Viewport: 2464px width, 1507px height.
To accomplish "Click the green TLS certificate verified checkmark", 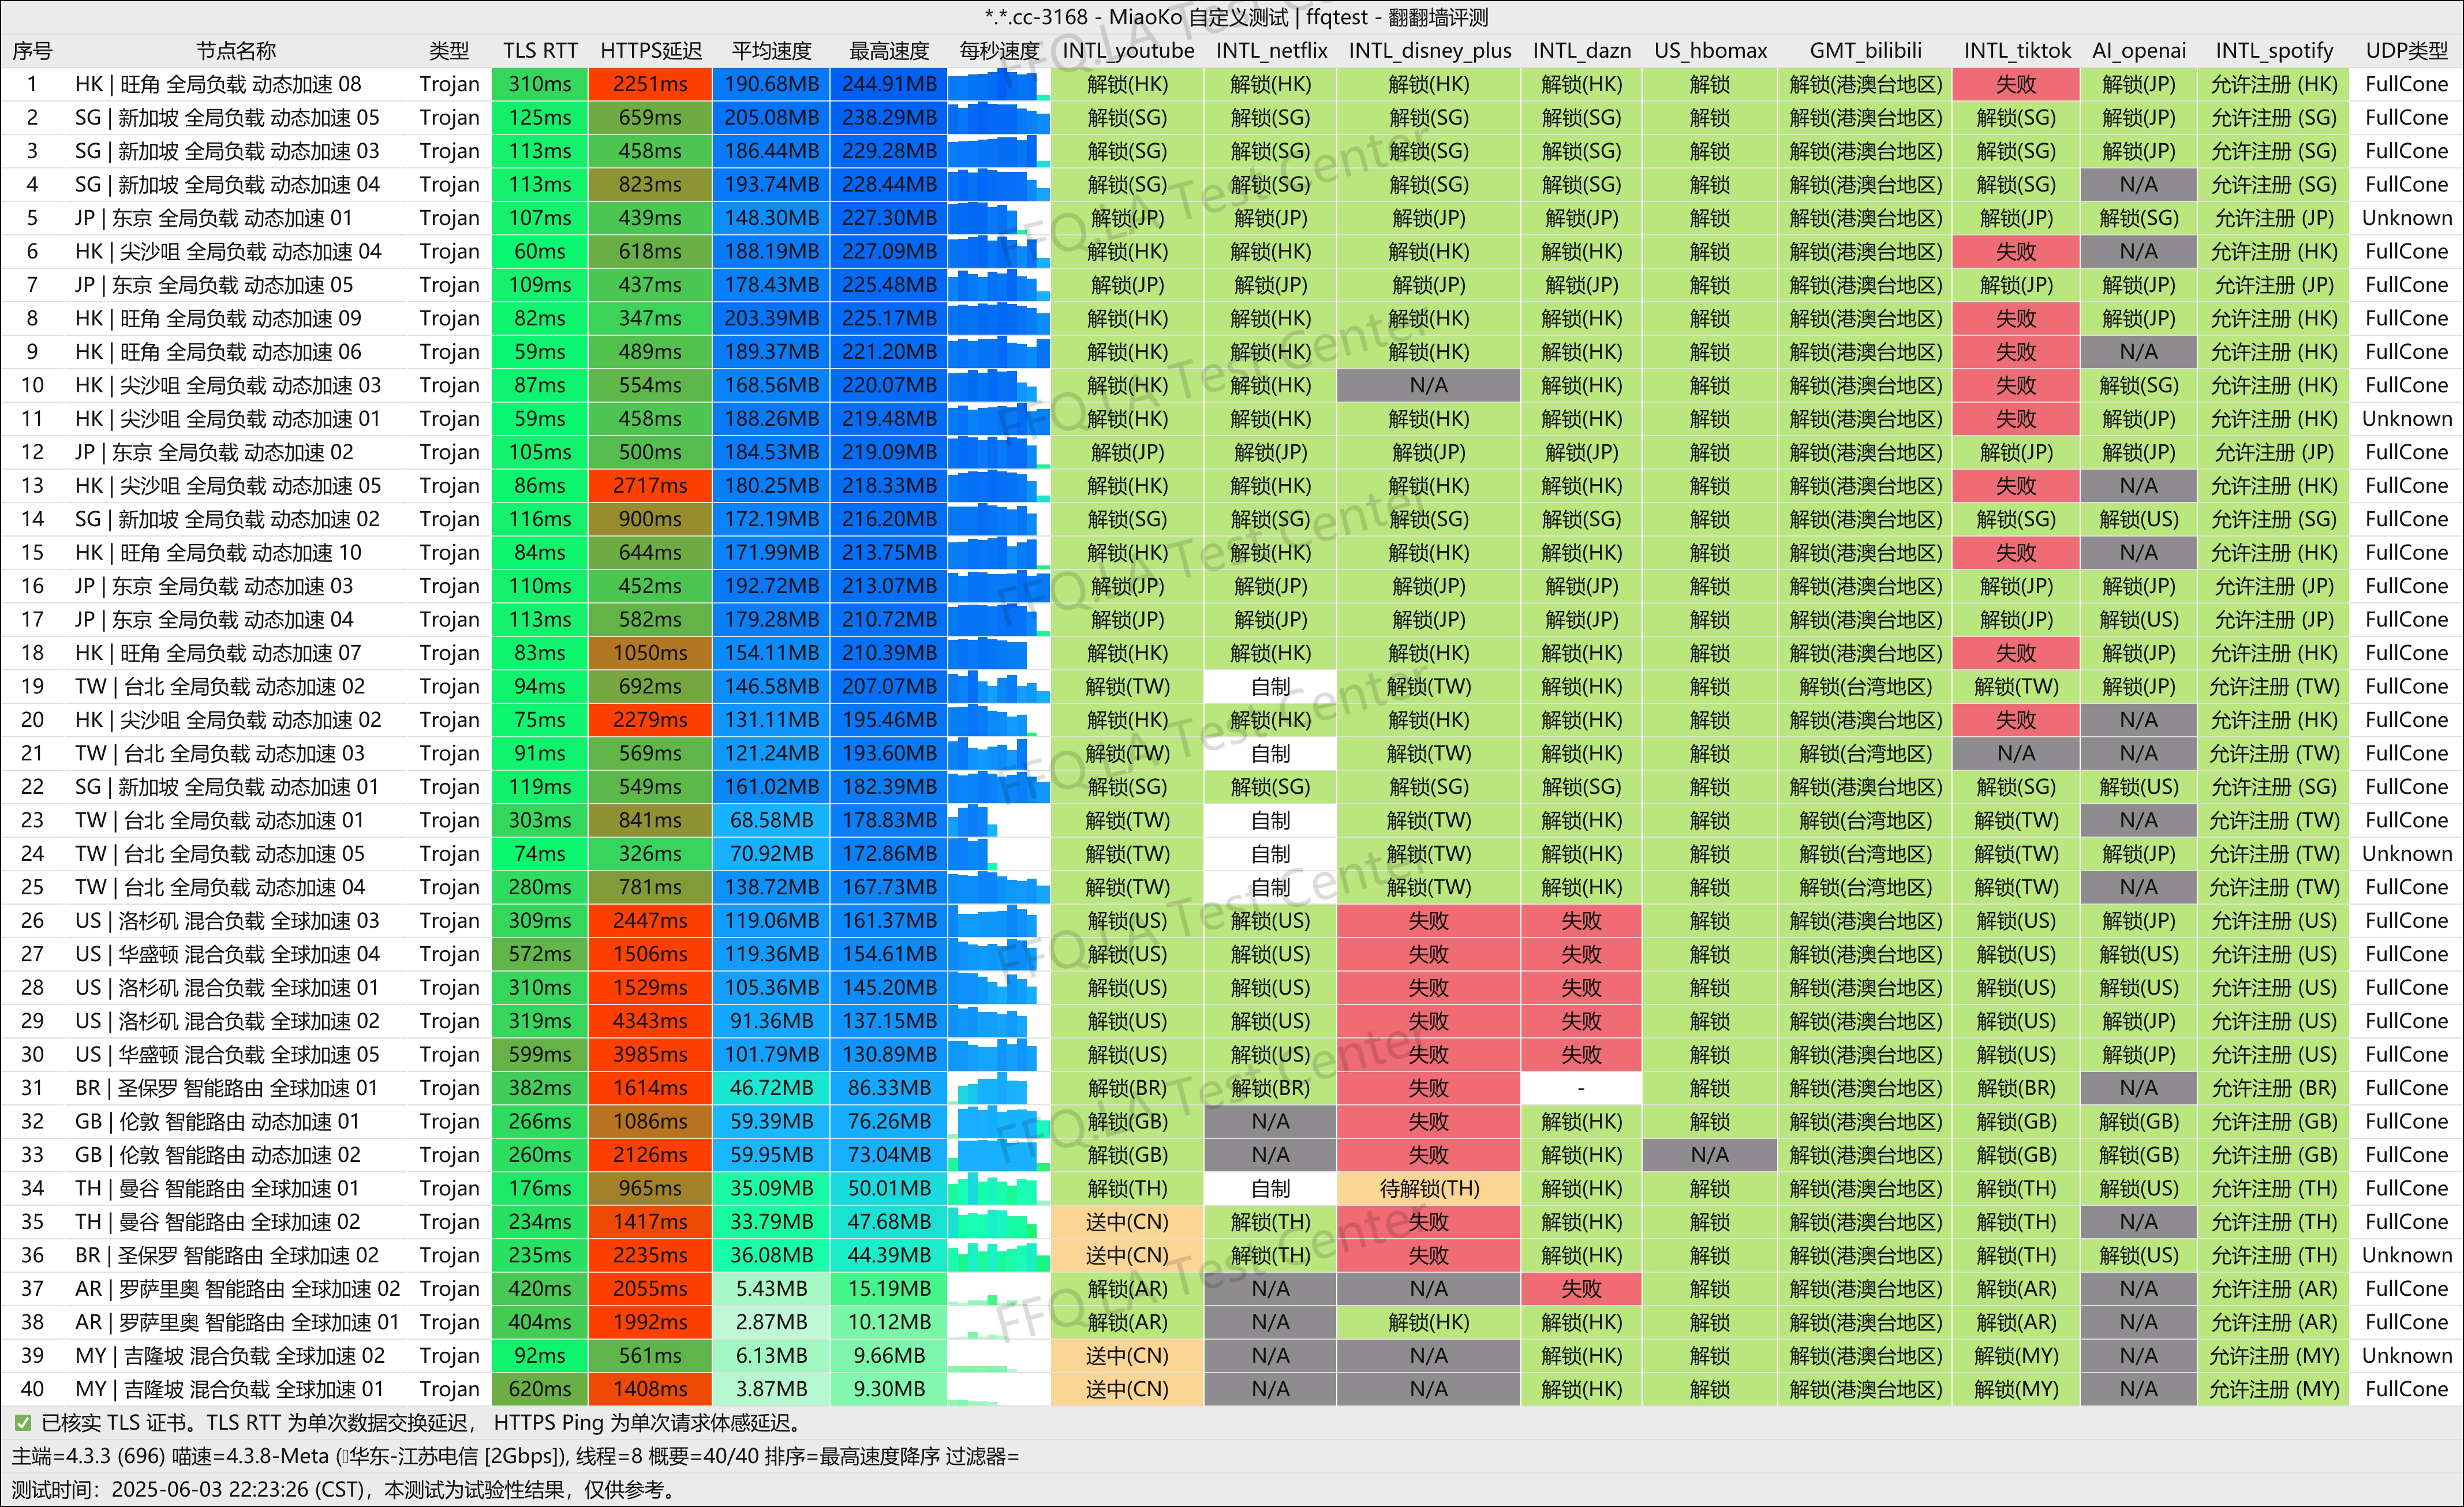I will click(x=22, y=1423).
